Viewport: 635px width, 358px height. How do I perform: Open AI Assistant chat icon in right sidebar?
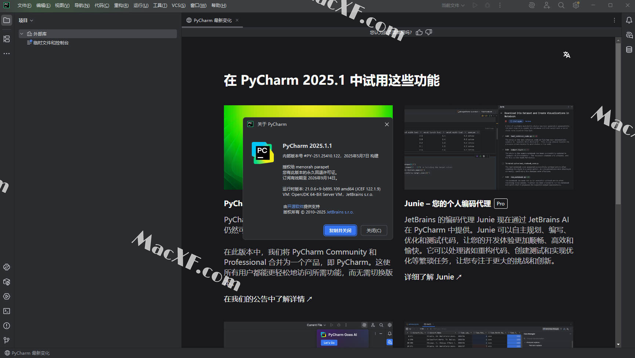(x=629, y=35)
